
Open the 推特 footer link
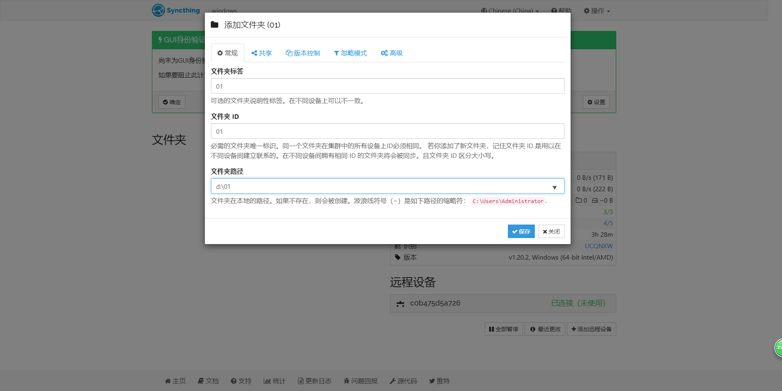point(439,381)
